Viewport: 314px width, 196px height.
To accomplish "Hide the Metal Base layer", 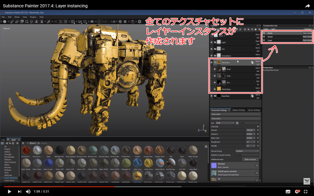I will click(215, 89).
